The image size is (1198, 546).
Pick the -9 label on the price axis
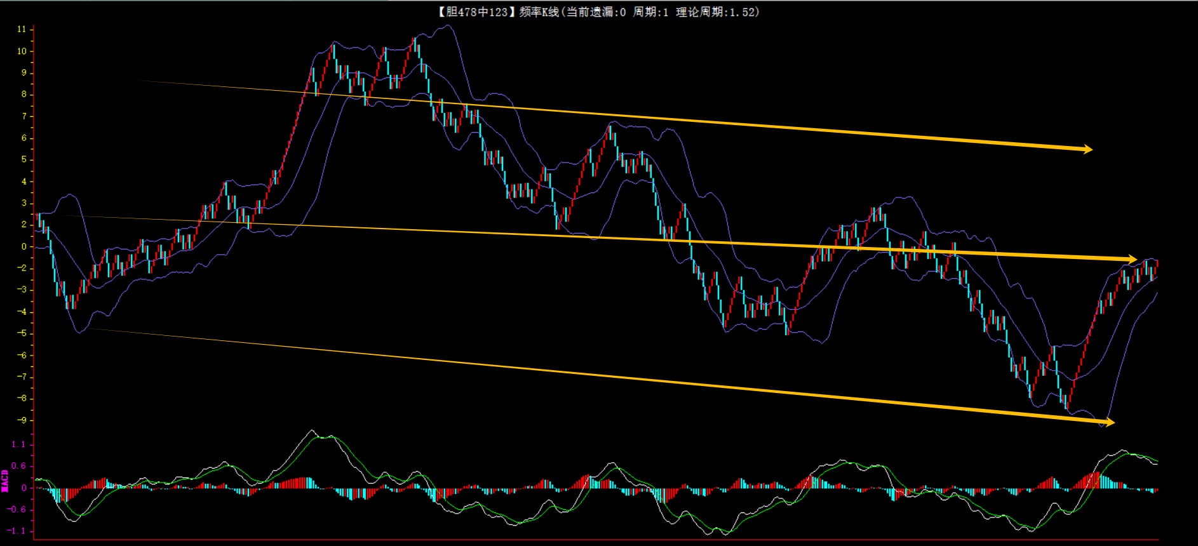pos(22,420)
